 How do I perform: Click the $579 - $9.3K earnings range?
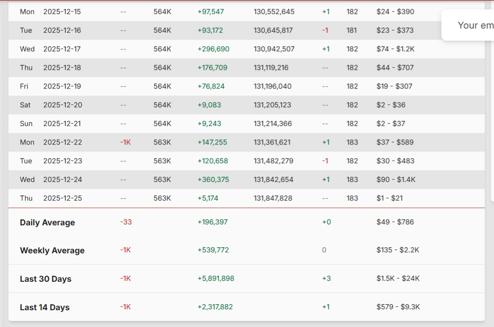[x=398, y=307]
